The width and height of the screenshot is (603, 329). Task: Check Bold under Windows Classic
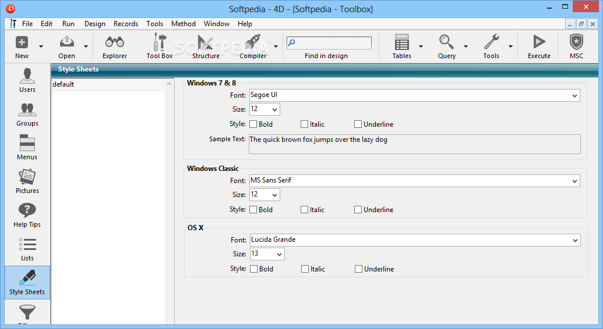point(253,210)
